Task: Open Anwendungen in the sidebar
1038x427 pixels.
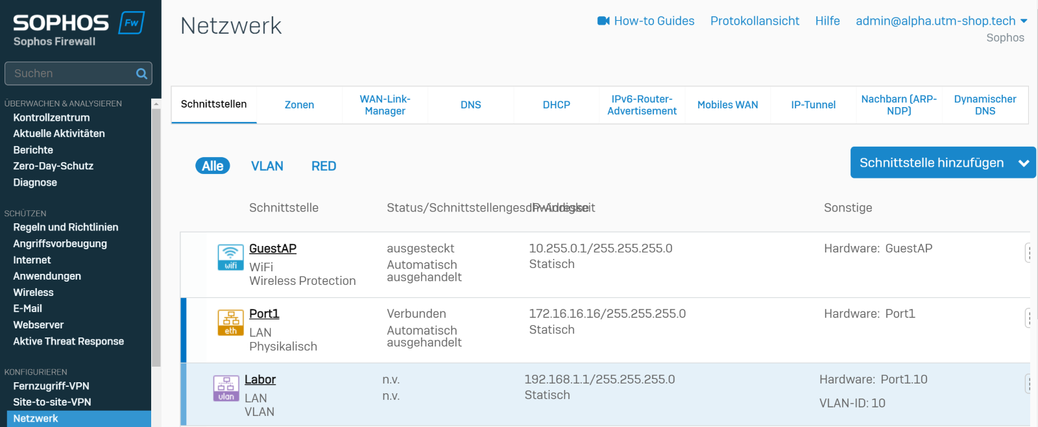Action: pyautogui.click(x=47, y=276)
